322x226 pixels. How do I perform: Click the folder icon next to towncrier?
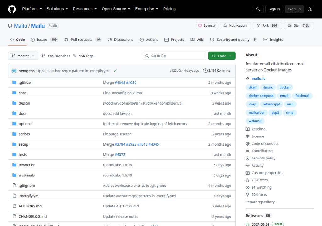pyautogui.click(x=14, y=165)
